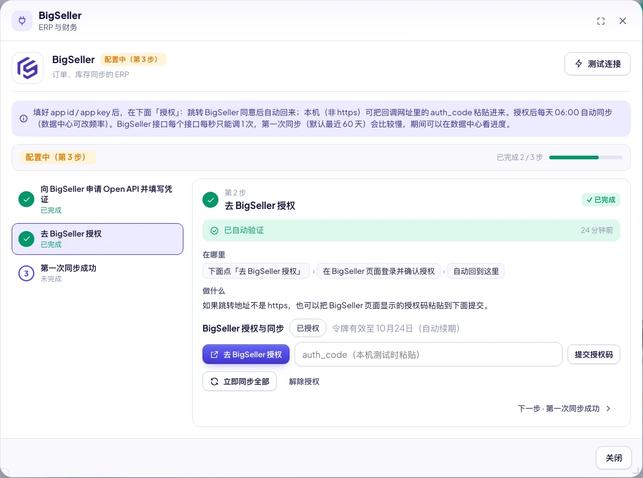This screenshot has width=643, height=478.
Task: Select the 第一次同步成功 step
Action: pyautogui.click(x=98, y=273)
